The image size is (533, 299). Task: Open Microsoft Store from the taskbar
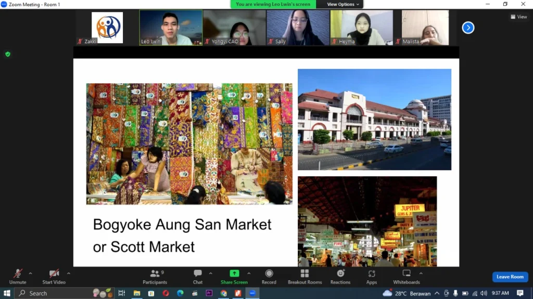tap(151, 293)
